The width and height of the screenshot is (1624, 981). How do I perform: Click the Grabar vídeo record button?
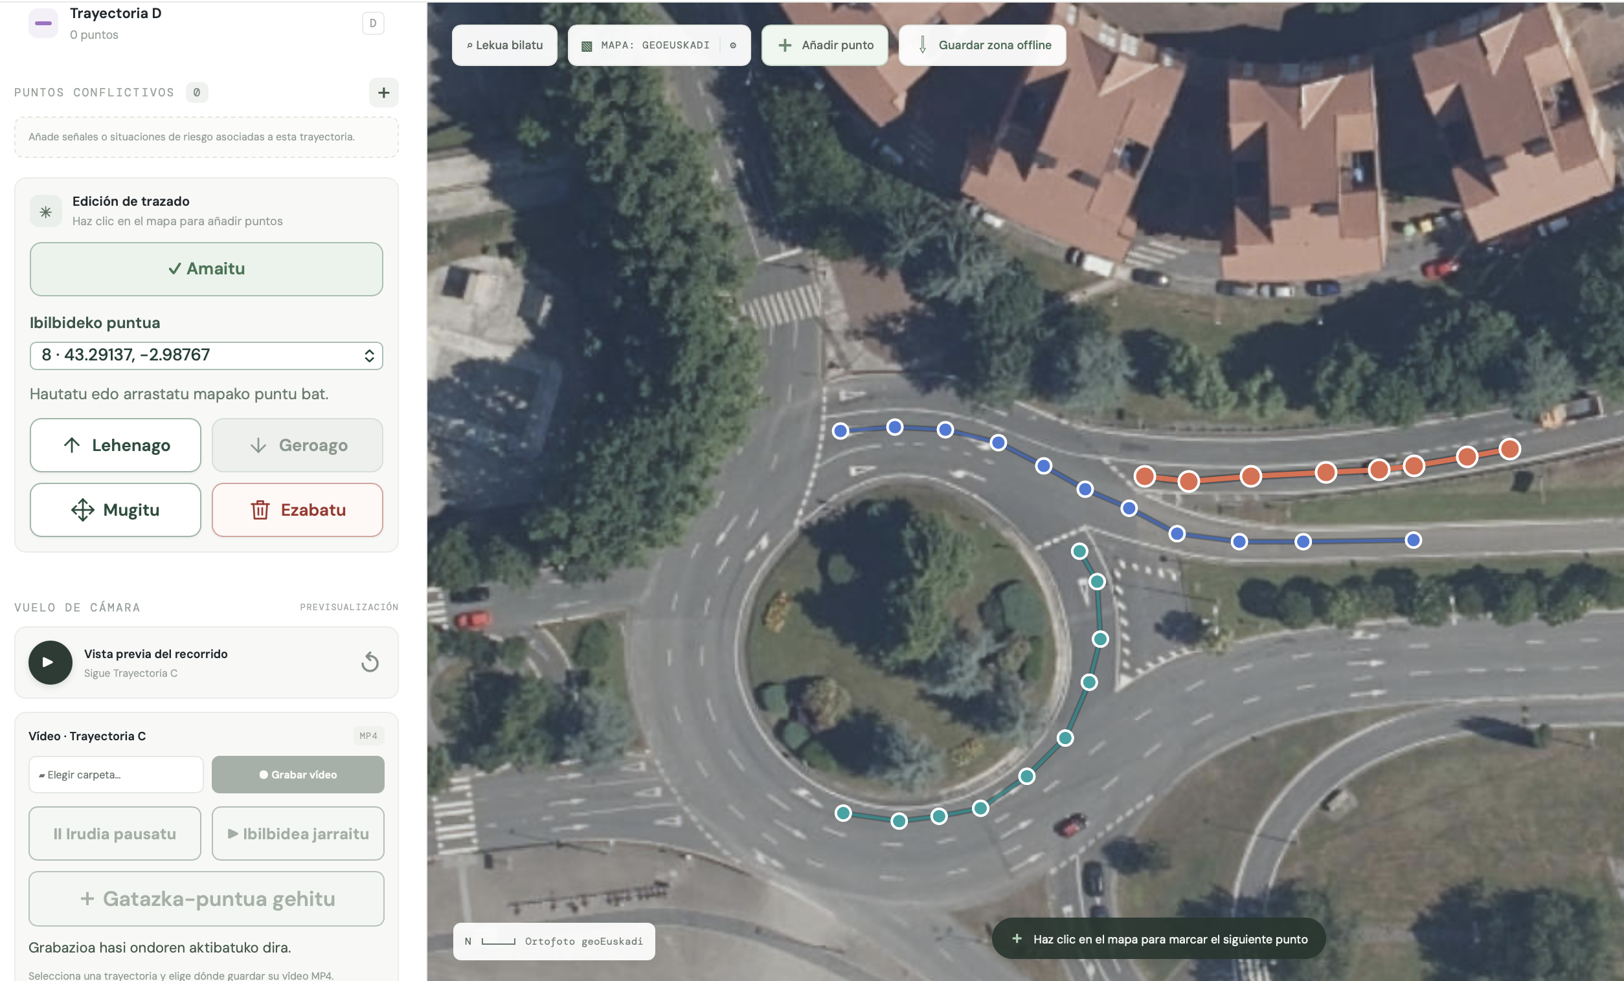[298, 775]
